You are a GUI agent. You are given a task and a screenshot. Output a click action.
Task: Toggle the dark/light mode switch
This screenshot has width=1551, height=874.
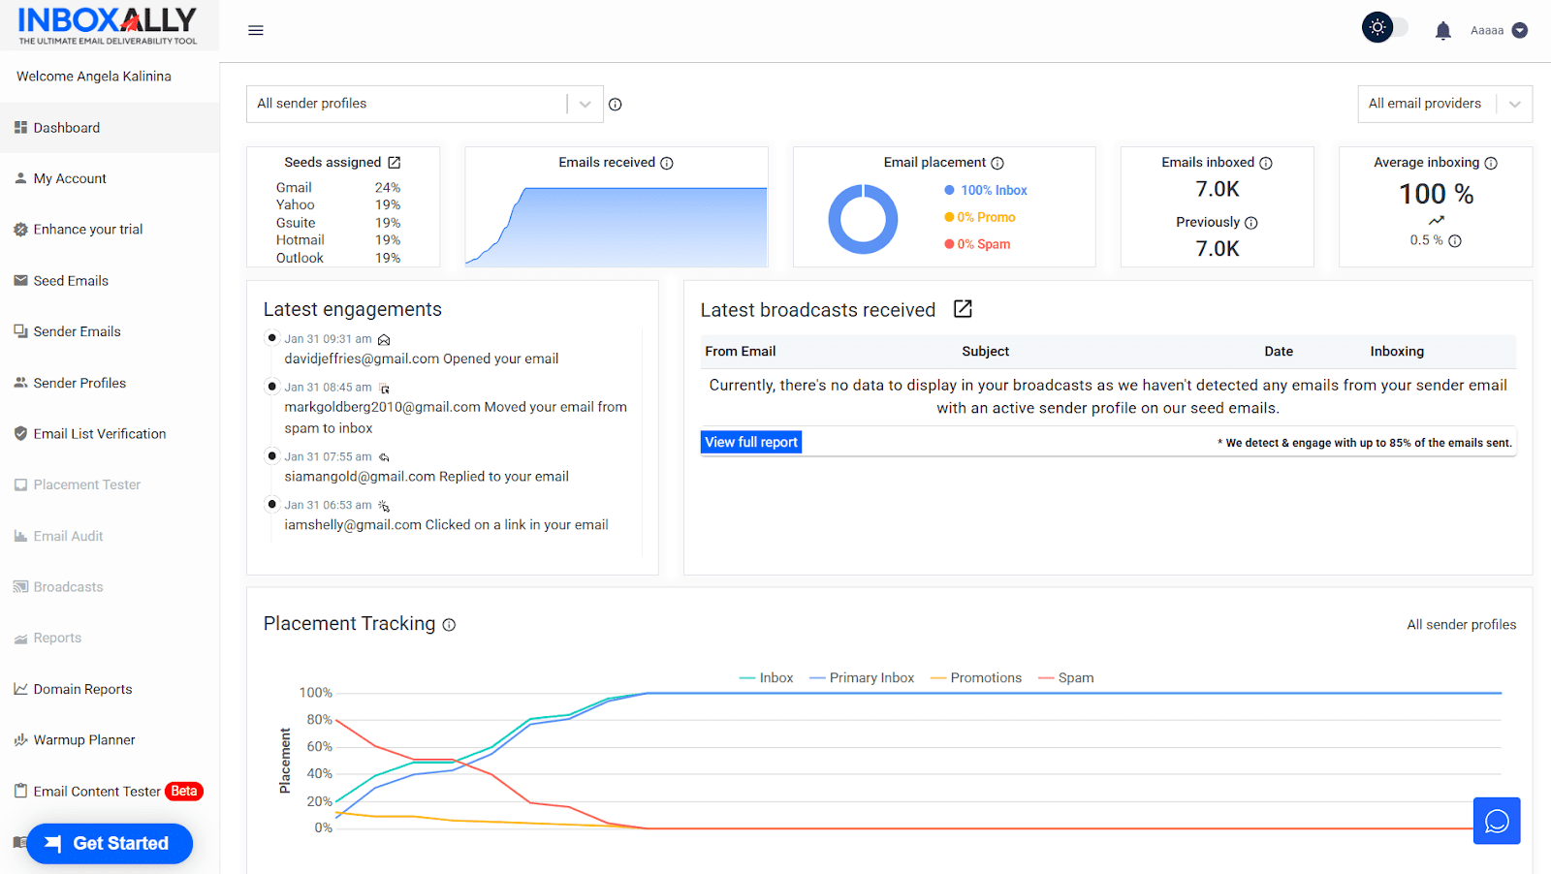[1384, 28]
